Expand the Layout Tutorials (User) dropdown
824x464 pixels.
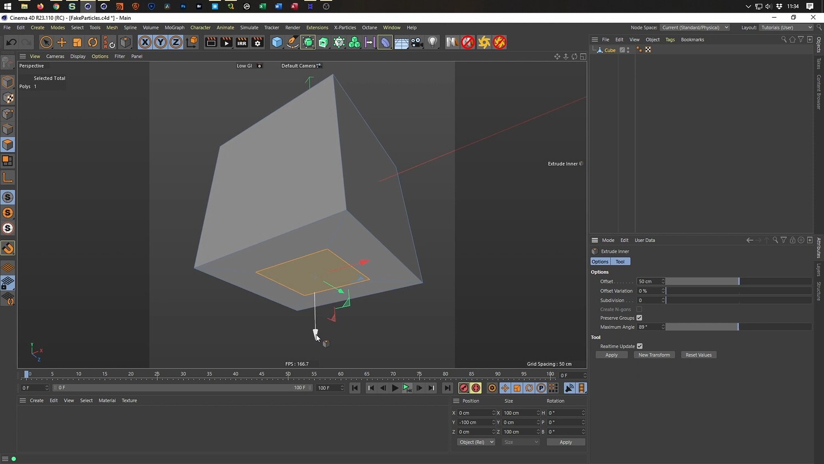(x=786, y=27)
